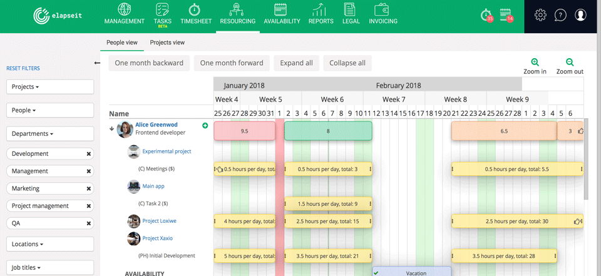The height and width of the screenshot is (276, 601).
Task: Collapse the filters panel arrow
Action: point(97,63)
